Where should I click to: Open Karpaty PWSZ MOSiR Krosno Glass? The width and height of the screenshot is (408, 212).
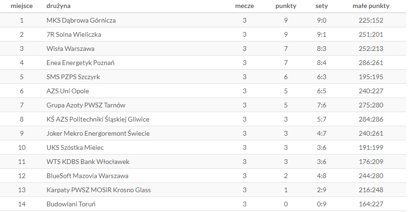99,190
